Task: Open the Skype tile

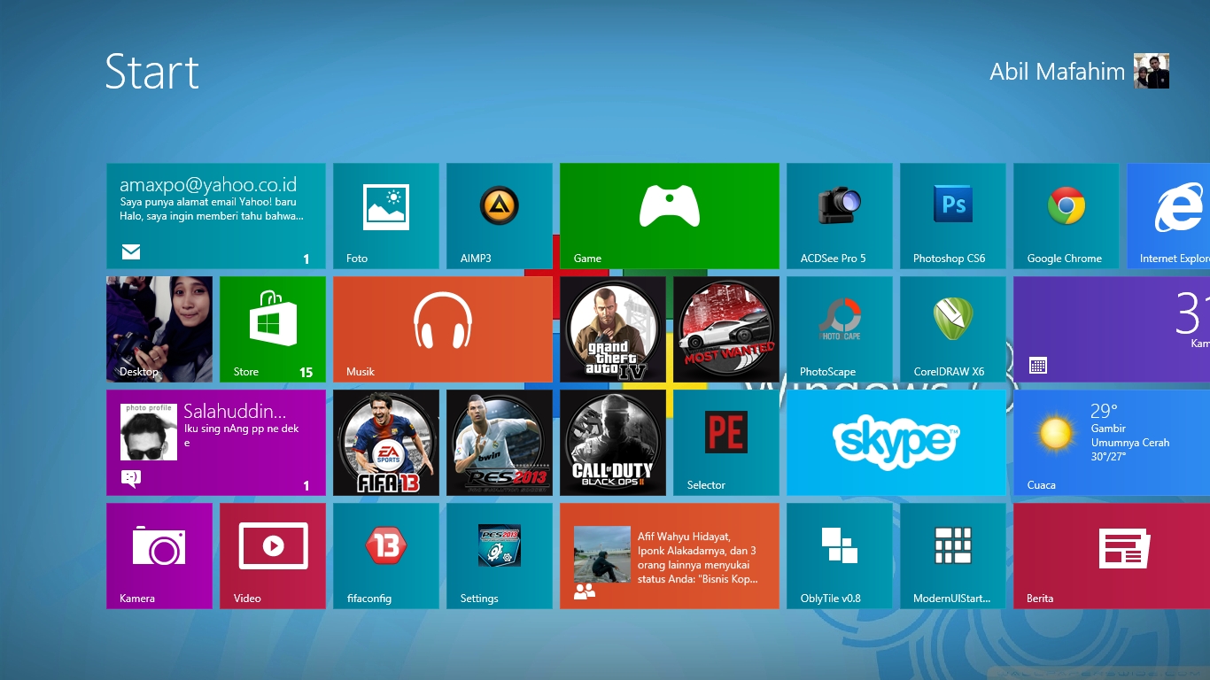Action: (896, 443)
